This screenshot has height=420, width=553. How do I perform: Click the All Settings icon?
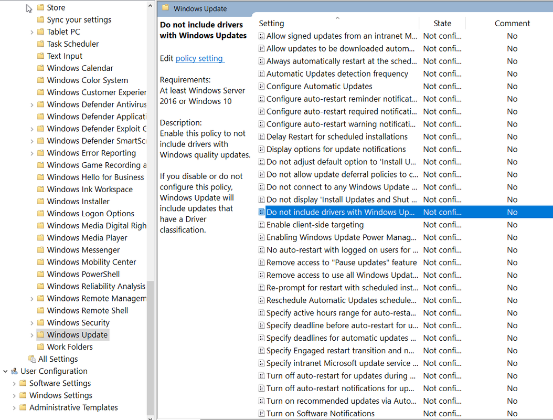pos(32,359)
